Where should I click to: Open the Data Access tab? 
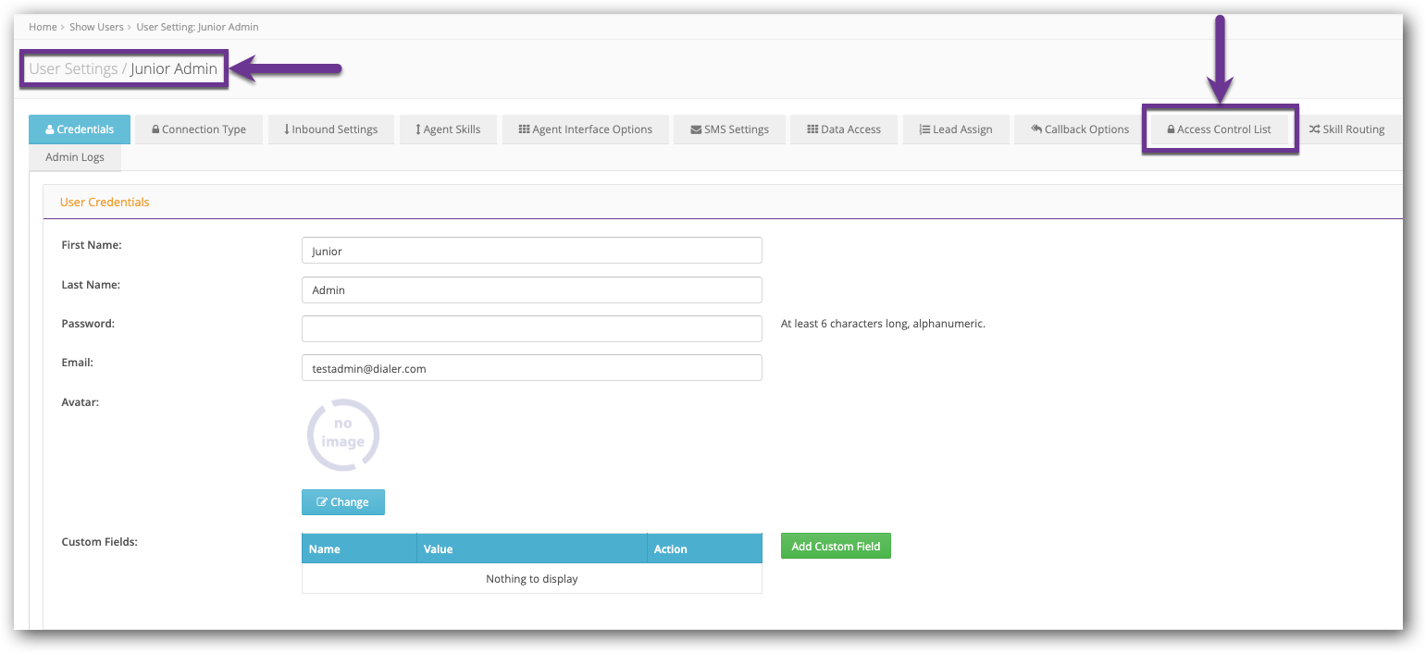coord(843,129)
